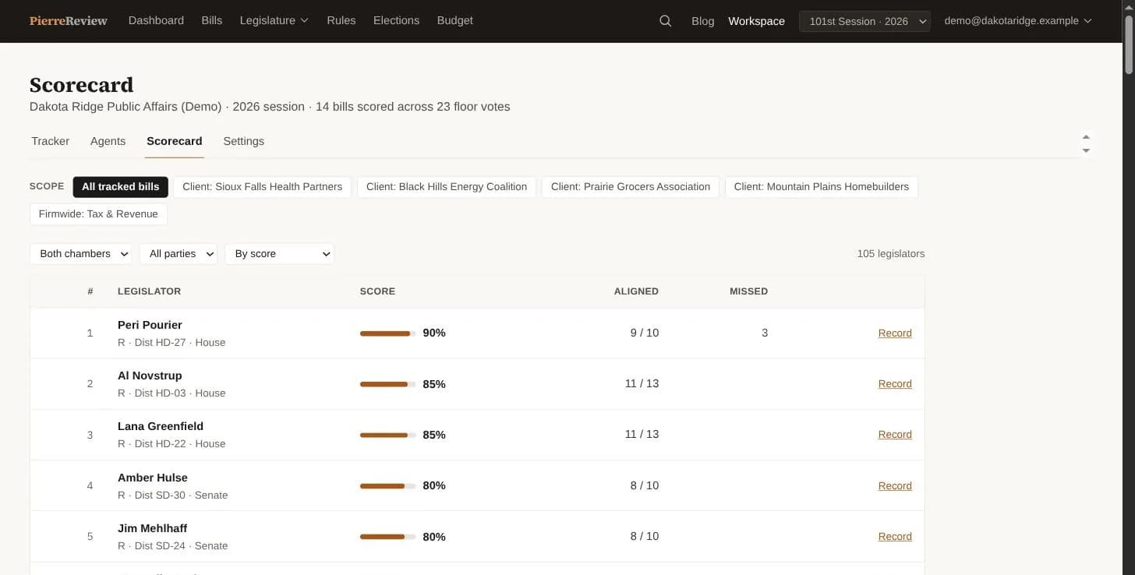
Task: Click Peri Pourier's 90% score bar
Action: [x=387, y=333]
